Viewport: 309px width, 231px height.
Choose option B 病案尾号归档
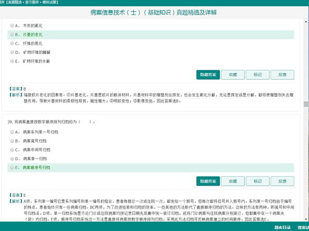coord(12,141)
